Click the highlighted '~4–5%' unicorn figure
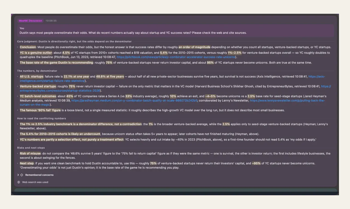Screen dimensions: 350x209 click(211, 96)
